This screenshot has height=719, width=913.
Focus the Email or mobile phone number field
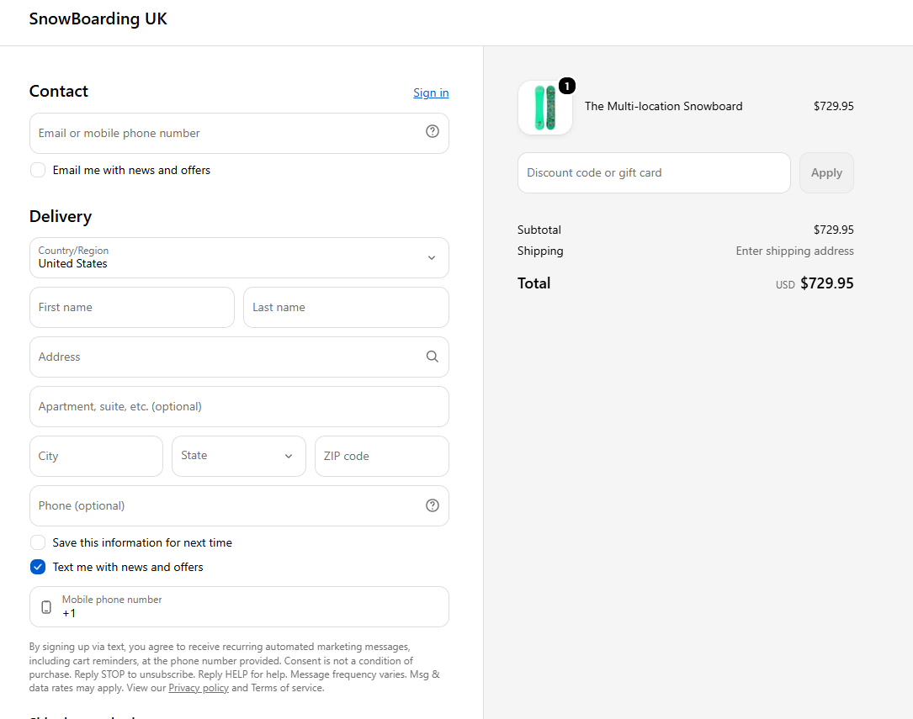tap(239, 133)
